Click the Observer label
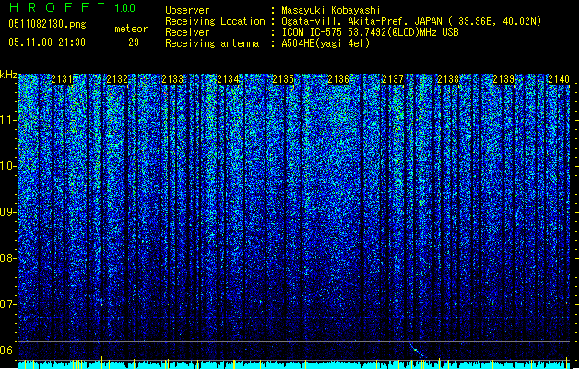 (187, 10)
